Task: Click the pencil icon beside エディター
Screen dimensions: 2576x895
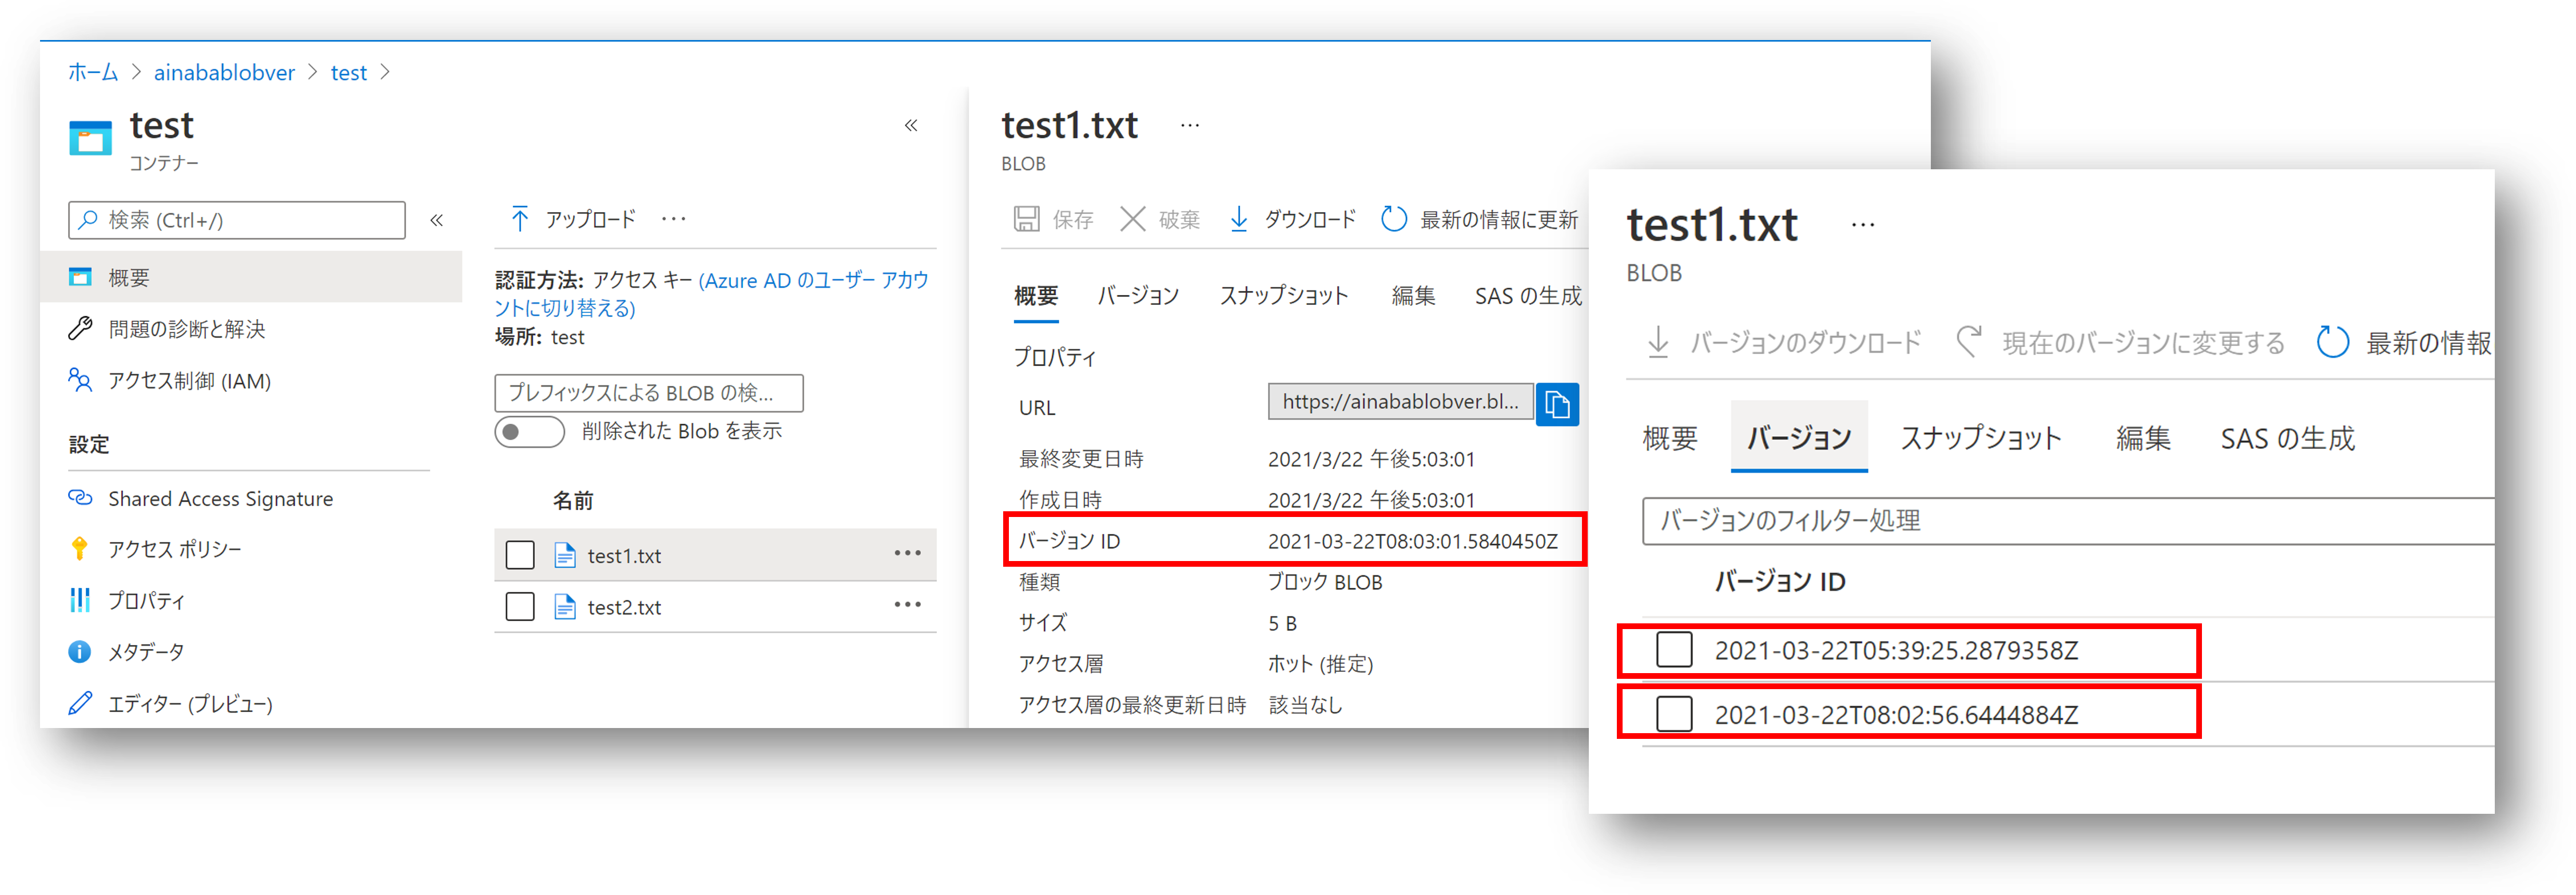Action: point(80,703)
